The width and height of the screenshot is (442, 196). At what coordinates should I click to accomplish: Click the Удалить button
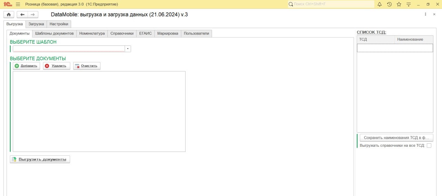[x=57, y=66]
